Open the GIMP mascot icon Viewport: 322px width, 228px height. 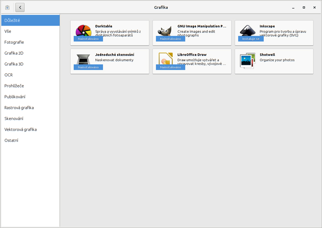tap(165, 31)
